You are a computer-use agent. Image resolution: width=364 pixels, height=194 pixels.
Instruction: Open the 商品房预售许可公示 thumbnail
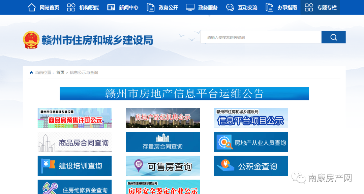point(74,118)
